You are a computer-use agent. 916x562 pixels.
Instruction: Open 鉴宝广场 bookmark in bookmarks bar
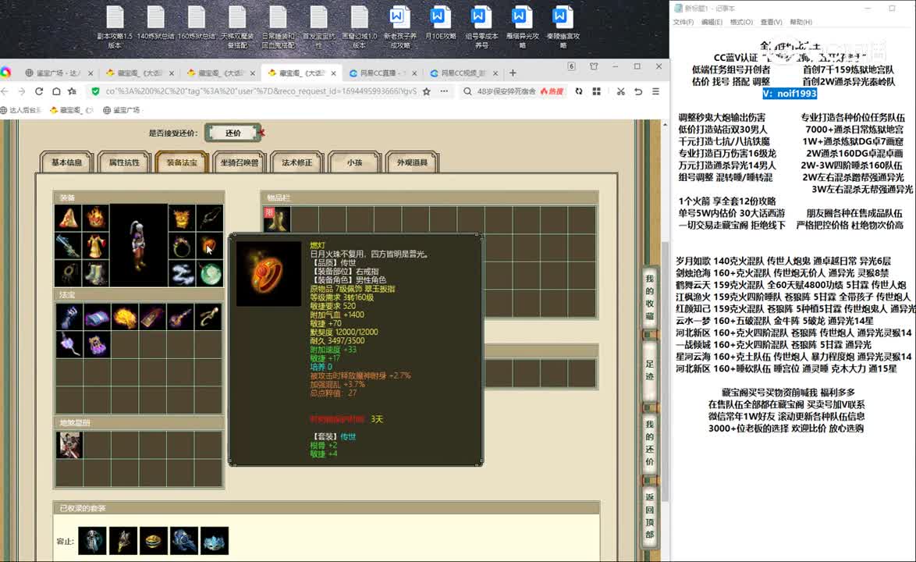pos(122,110)
